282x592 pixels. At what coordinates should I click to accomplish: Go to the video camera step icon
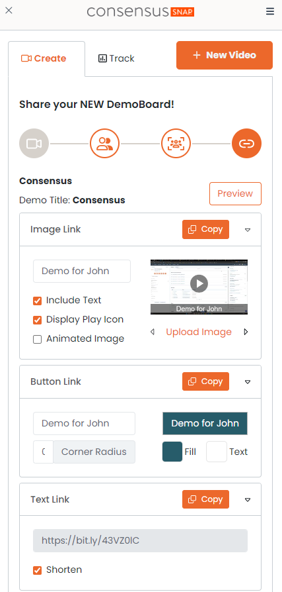pos(34,144)
